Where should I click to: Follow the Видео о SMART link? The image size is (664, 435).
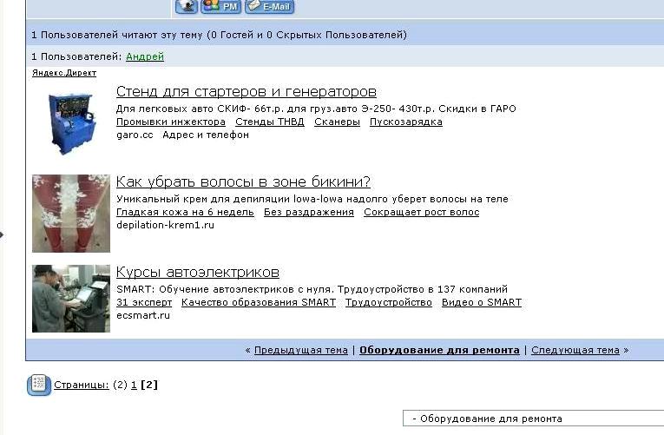coord(482,302)
